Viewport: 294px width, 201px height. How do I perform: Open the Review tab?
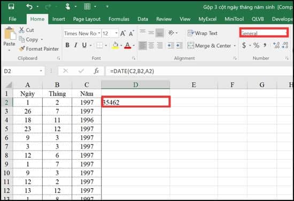pyautogui.click(x=164, y=19)
